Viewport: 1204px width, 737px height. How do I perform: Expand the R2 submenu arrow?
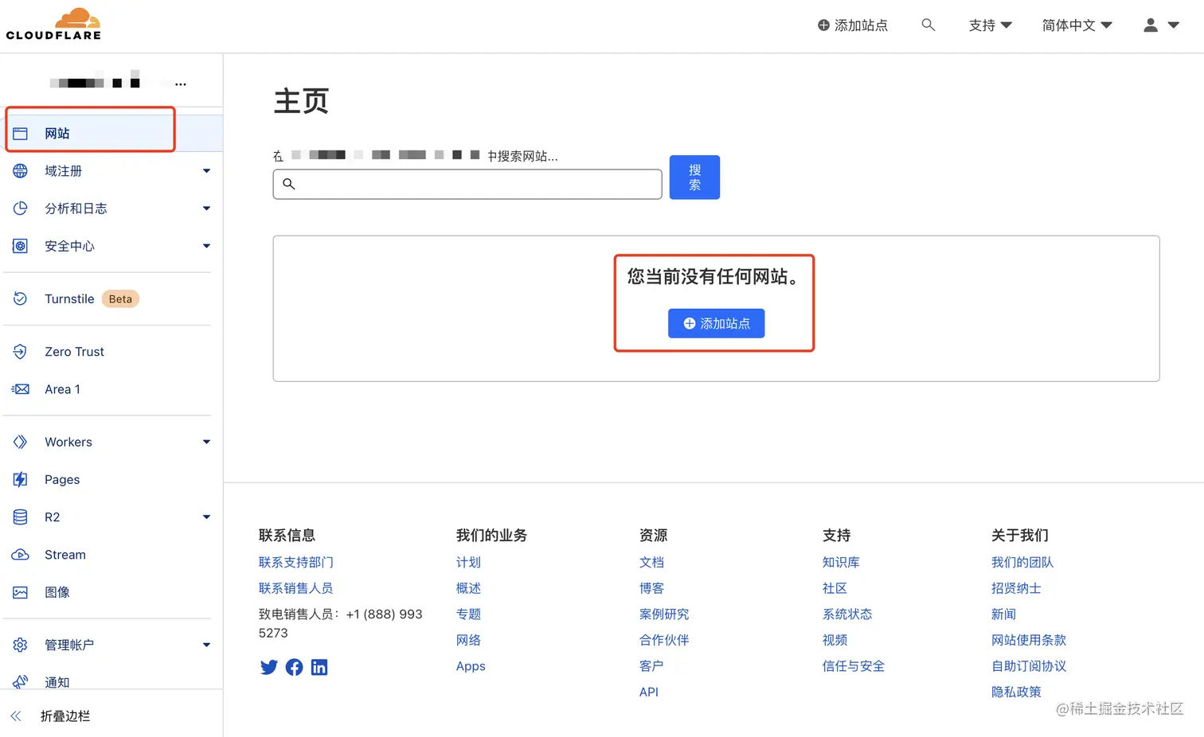207,517
